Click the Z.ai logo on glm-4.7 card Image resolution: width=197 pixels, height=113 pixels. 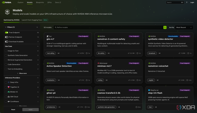coord(47,36)
